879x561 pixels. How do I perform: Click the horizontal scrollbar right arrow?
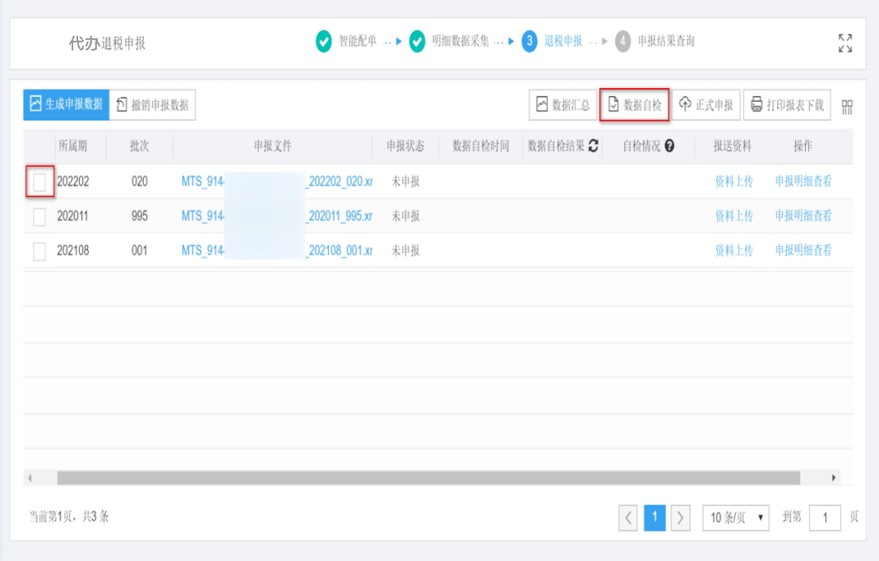(833, 478)
